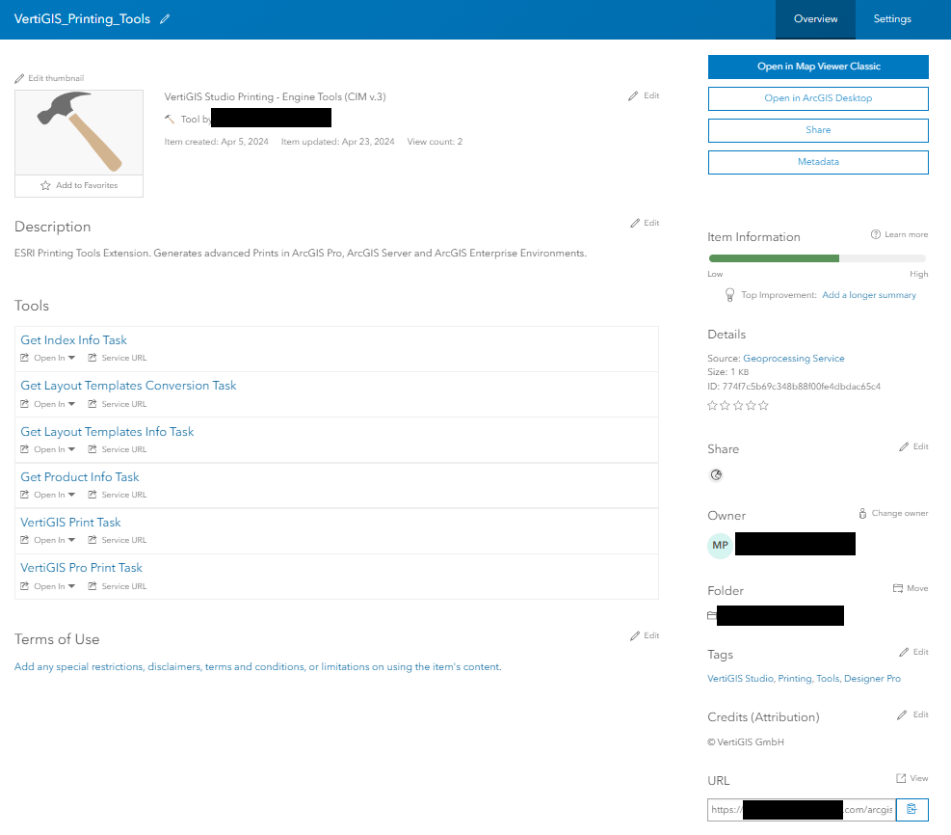Click Service URL icon for VertiGIS Print Task
951x835 pixels.
tap(92, 540)
